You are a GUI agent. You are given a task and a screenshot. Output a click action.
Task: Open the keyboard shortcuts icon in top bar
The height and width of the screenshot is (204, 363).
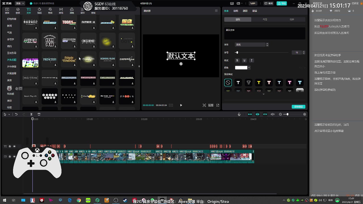(232, 3)
